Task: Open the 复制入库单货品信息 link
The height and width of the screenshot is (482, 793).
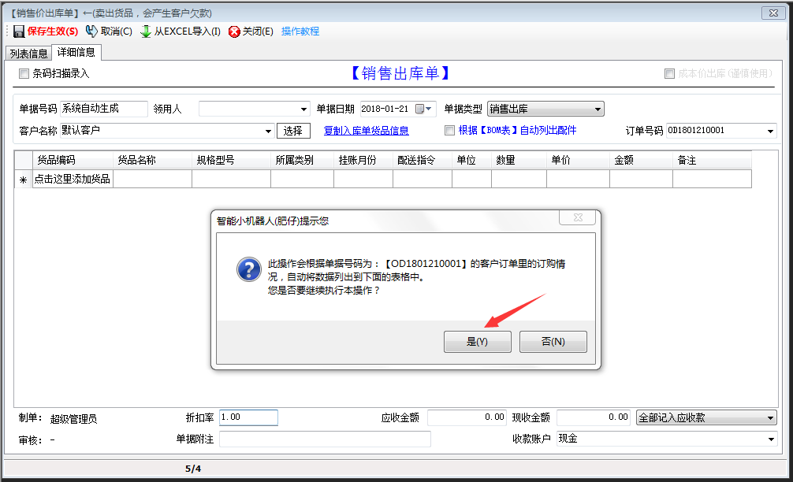Action: pyautogui.click(x=366, y=130)
